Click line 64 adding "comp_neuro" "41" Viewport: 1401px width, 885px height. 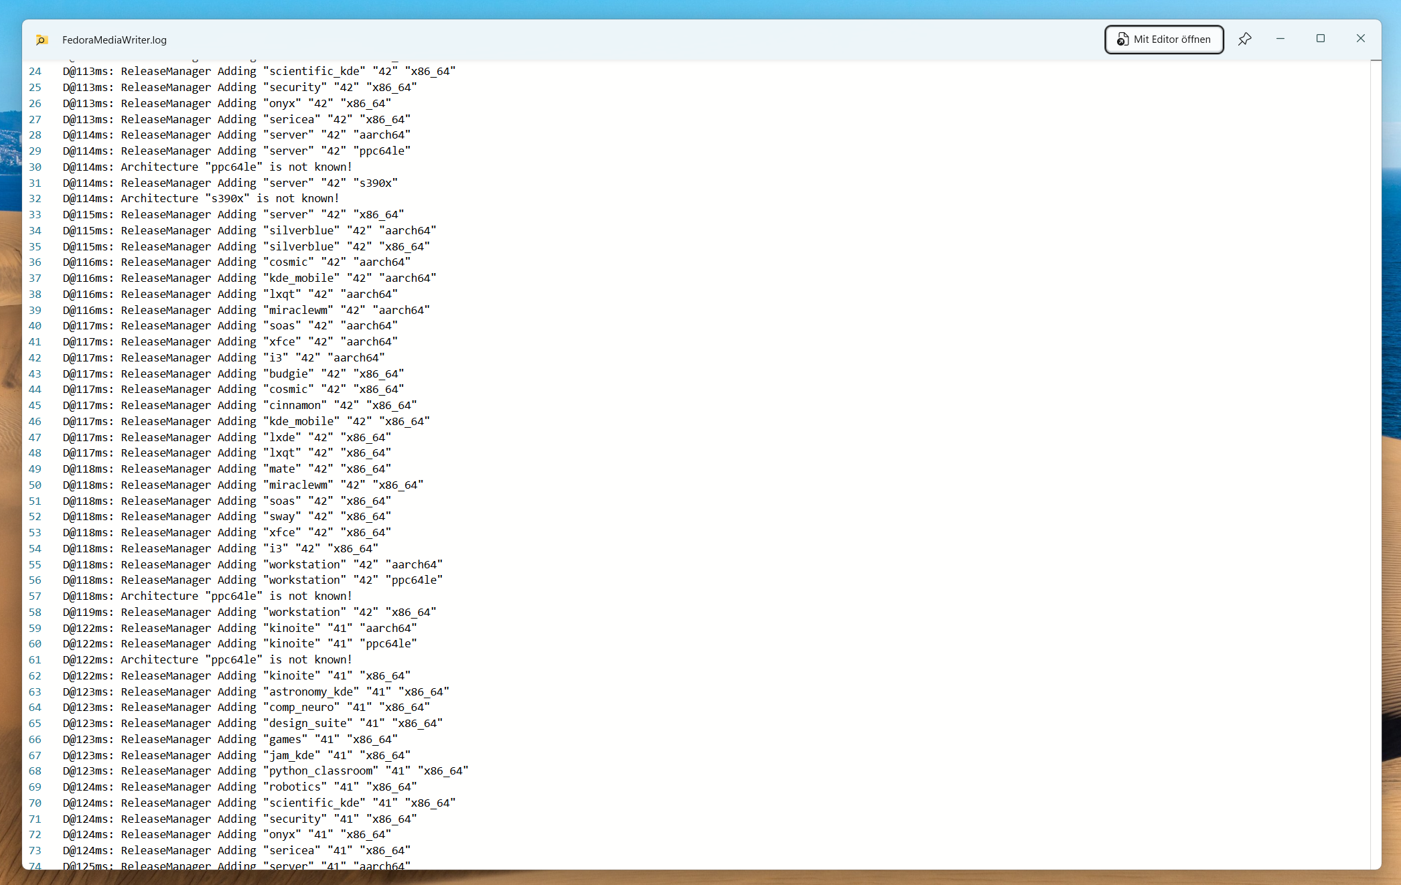tap(246, 708)
